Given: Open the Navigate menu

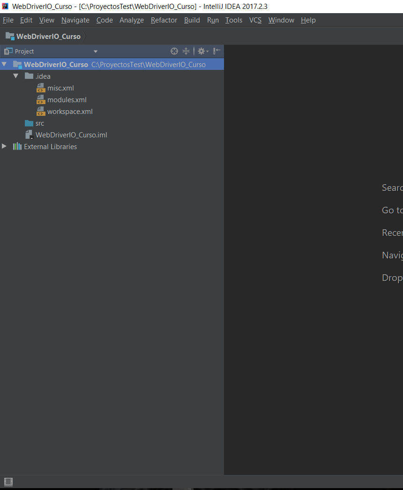Looking at the screenshot, I should point(75,20).
